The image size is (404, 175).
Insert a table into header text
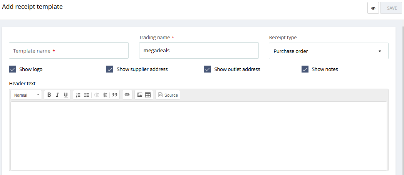[x=148, y=95]
